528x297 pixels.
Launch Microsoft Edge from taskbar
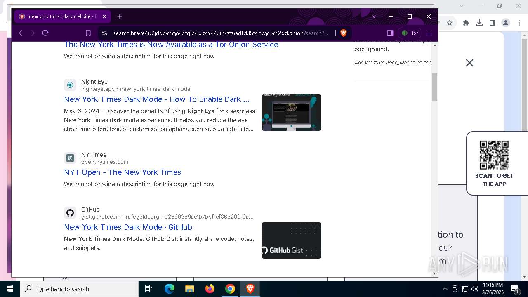[x=170, y=289]
